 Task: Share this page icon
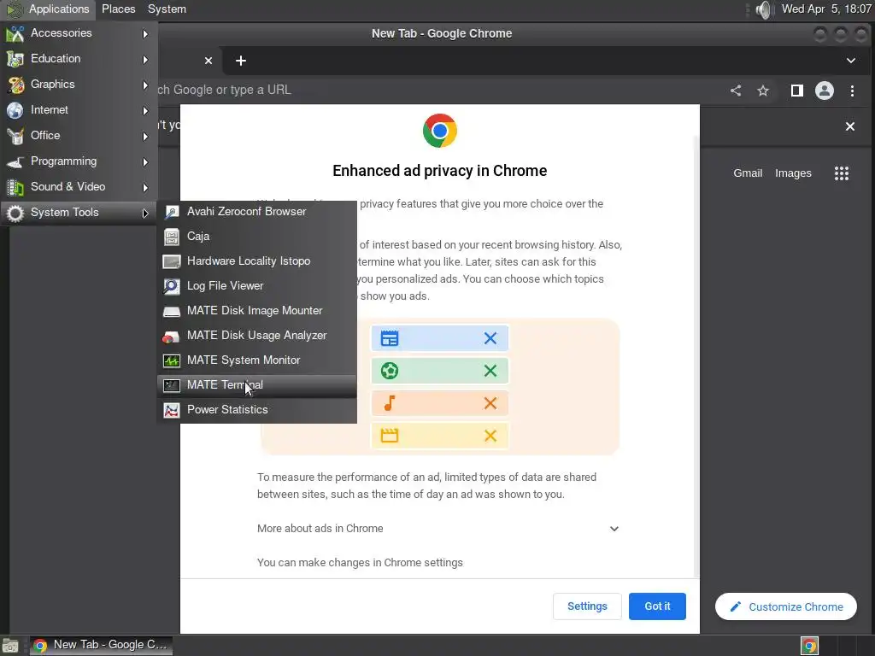tap(736, 91)
